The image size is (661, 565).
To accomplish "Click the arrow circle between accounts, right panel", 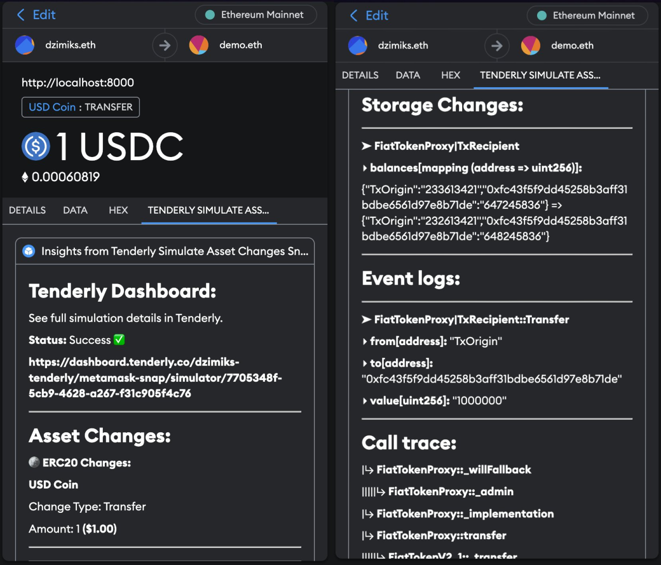I will pos(497,46).
